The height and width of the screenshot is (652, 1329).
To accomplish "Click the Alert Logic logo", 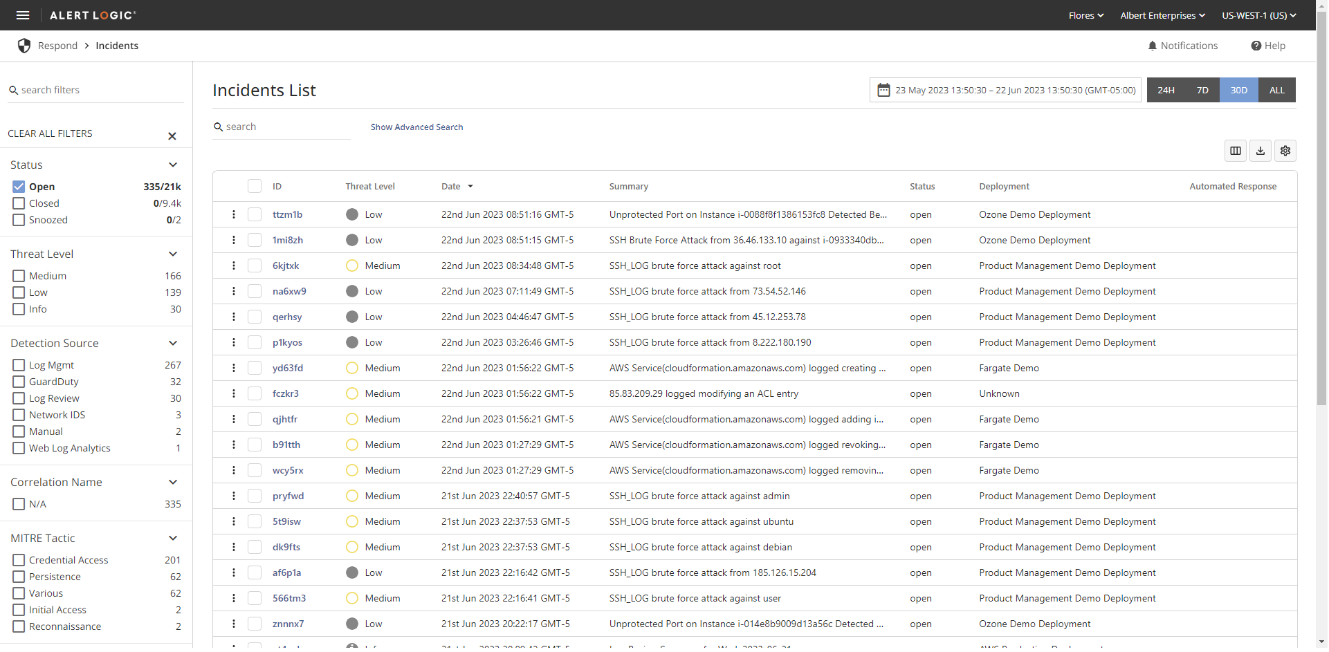I will [x=93, y=15].
